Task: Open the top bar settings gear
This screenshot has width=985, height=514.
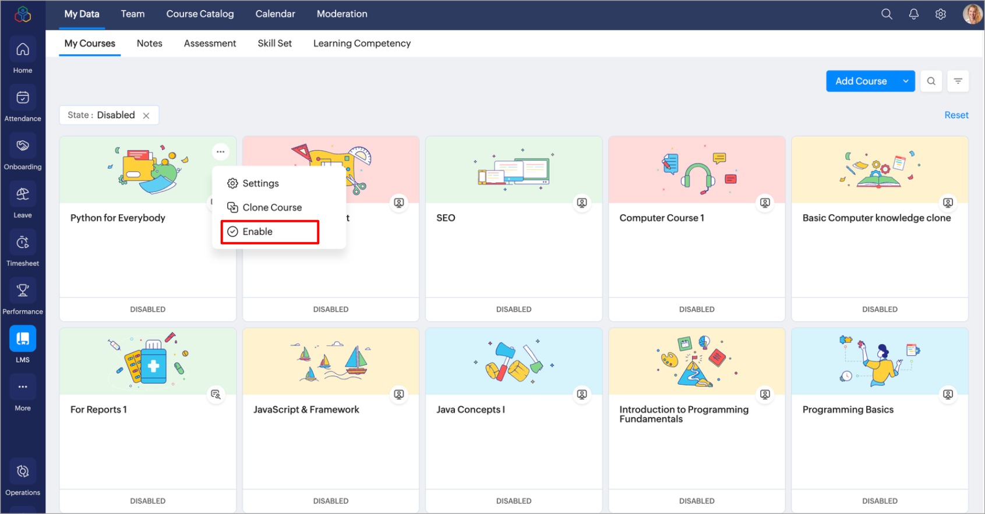Action: (x=940, y=14)
